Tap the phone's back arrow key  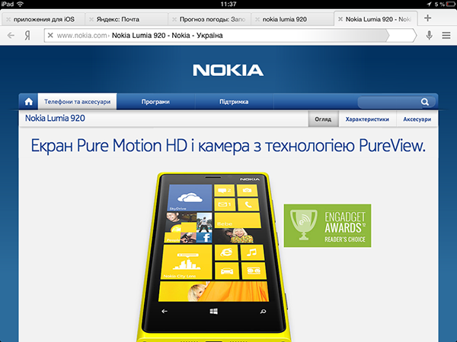[x=165, y=311]
